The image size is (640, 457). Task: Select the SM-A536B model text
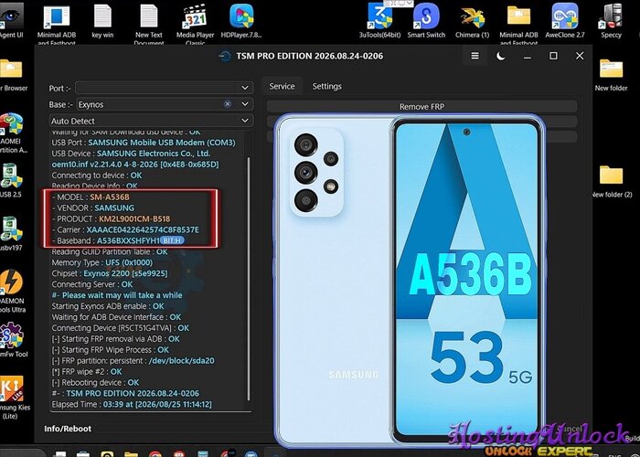point(110,197)
